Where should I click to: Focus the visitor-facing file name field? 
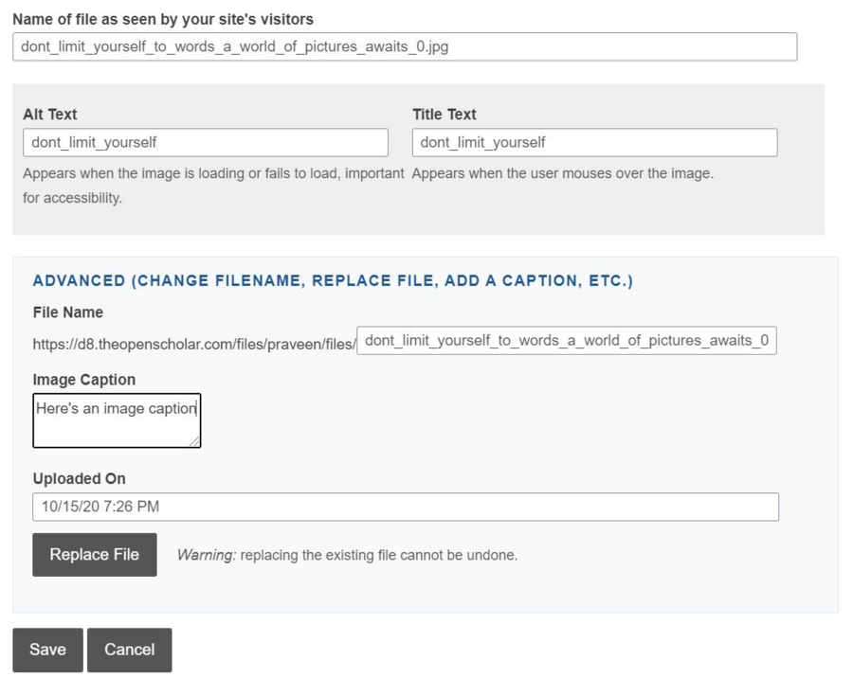(x=405, y=47)
